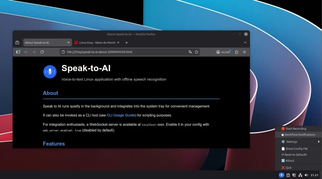The width and height of the screenshot is (322, 179).
Task: Open the network connections tray icon
Action: point(300,175)
